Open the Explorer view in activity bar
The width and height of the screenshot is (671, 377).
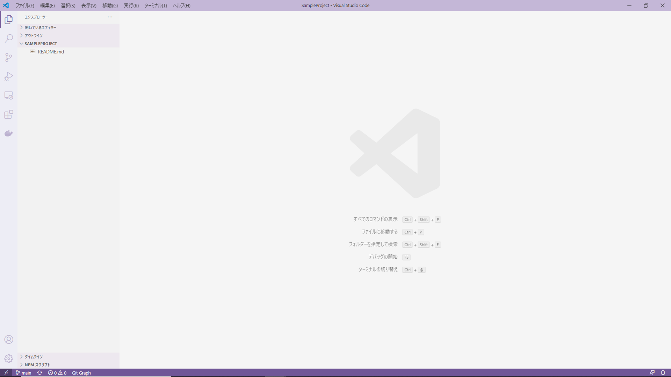[9, 20]
